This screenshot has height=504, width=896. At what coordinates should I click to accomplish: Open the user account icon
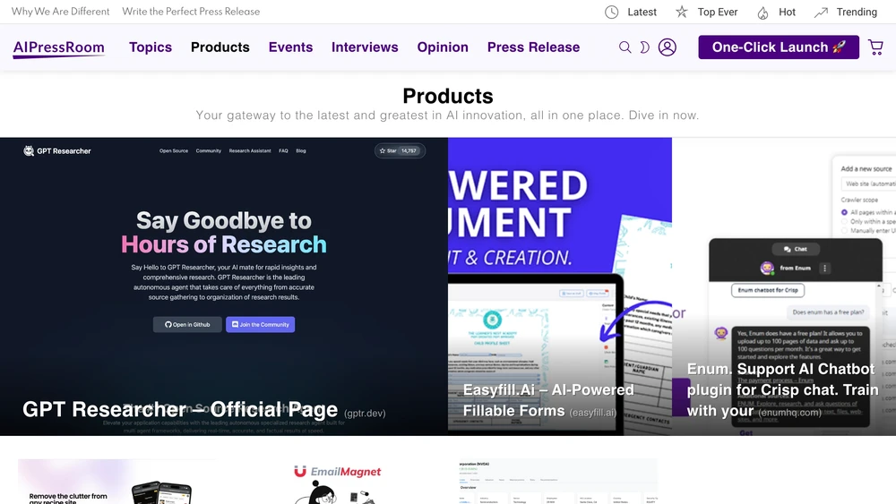pyautogui.click(x=667, y=47)
